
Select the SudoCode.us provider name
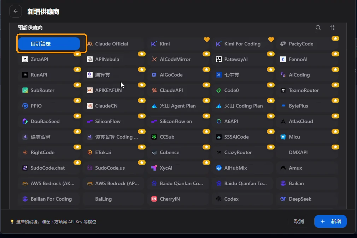110,168
